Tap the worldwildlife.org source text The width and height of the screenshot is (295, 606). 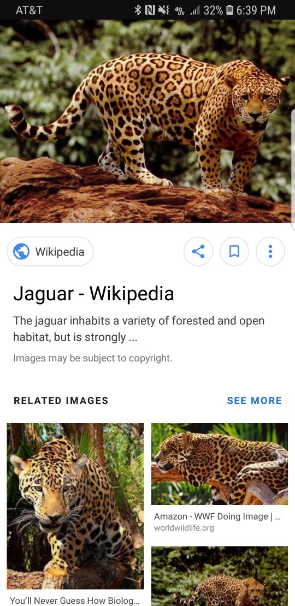184,528
